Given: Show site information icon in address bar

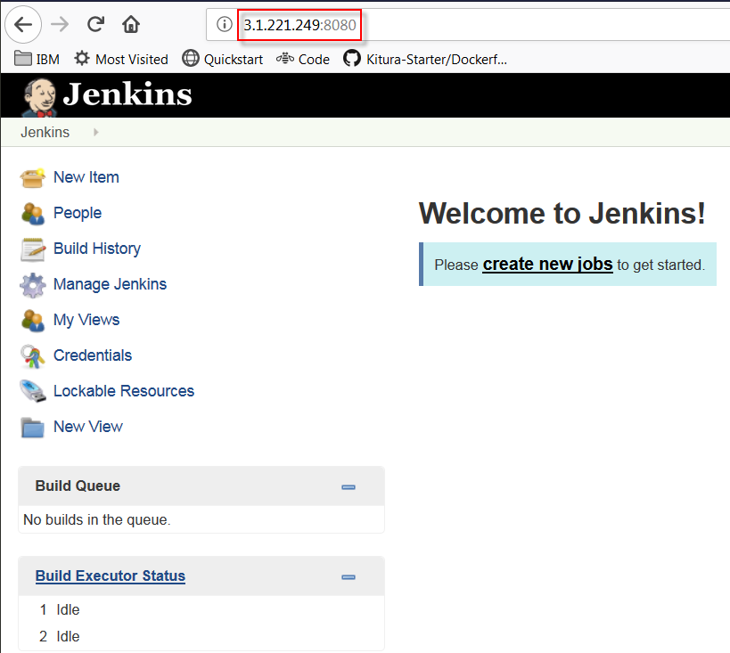Looking at the screenshot, I should (x=225, y=24).
